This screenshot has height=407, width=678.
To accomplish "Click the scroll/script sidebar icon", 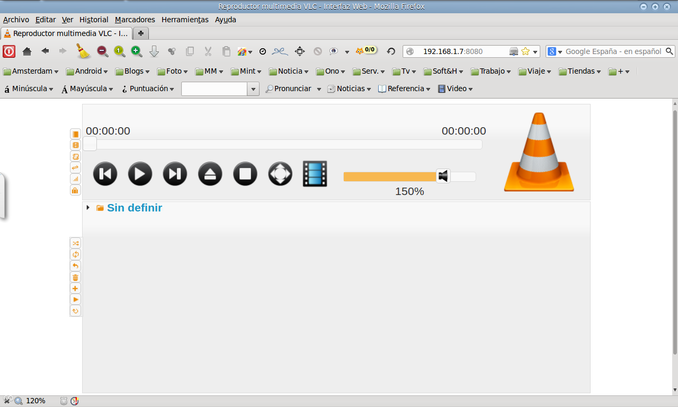I will tap(75, 156).
